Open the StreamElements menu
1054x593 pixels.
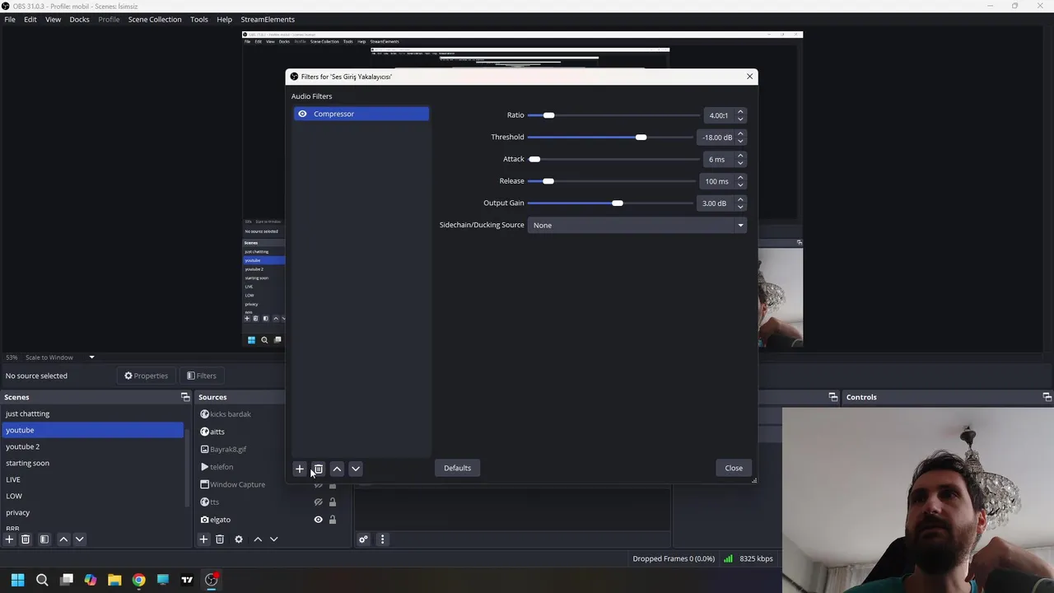[x=268, y=19]
